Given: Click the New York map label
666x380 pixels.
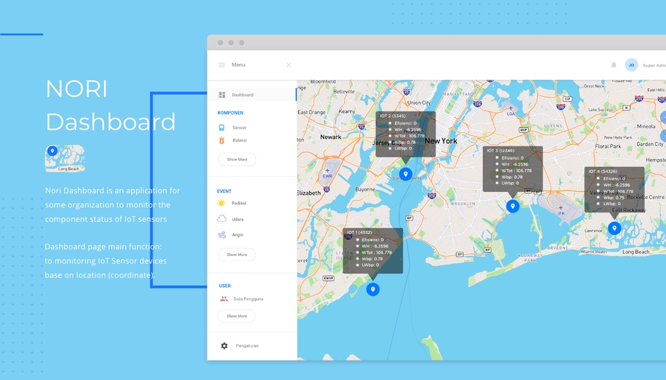Looking at the screenshot, I should (x=441, y=141).
